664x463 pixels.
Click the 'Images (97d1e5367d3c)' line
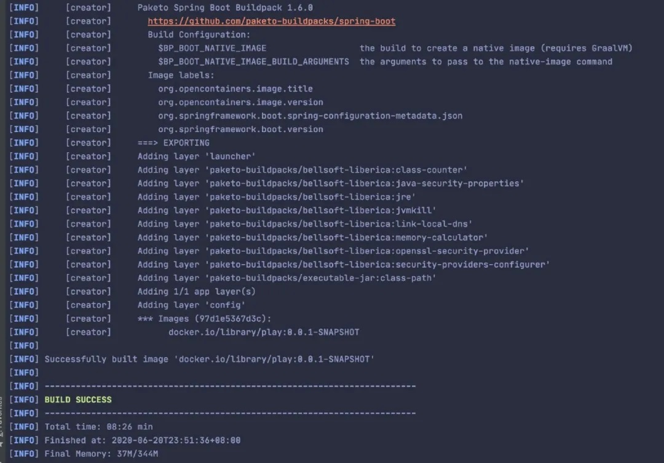pos(205,319)
